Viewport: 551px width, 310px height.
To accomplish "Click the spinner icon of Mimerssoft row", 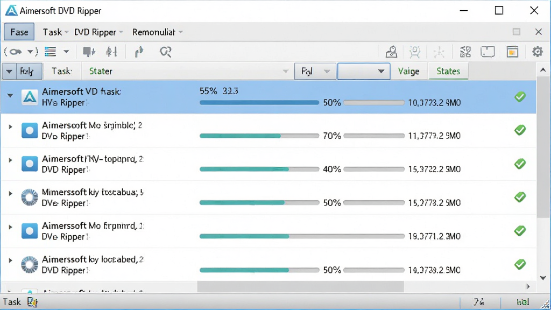I will [x=30, y=197].
